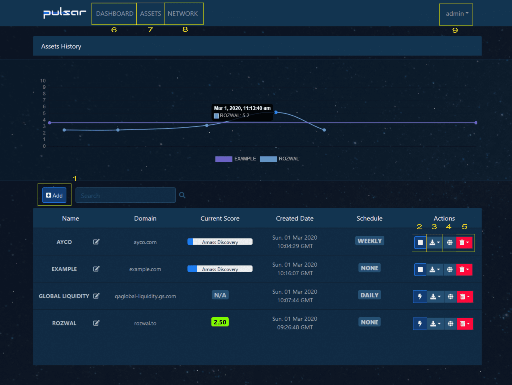Click the Add asset button
Image resolution: width=512 pixels, height=385 pixels.
point(54,195)
